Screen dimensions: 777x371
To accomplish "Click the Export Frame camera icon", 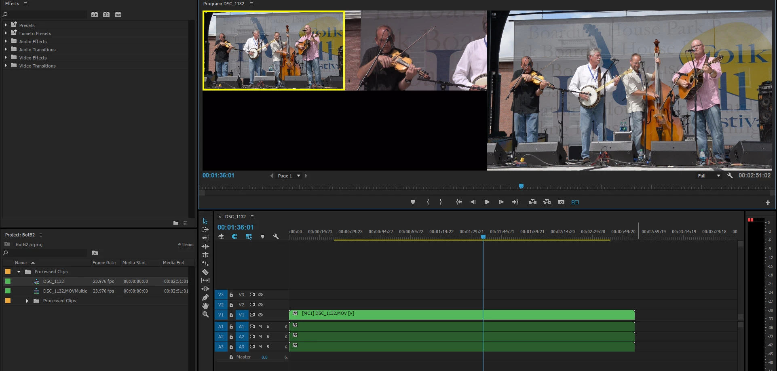I will coord(561,202).
